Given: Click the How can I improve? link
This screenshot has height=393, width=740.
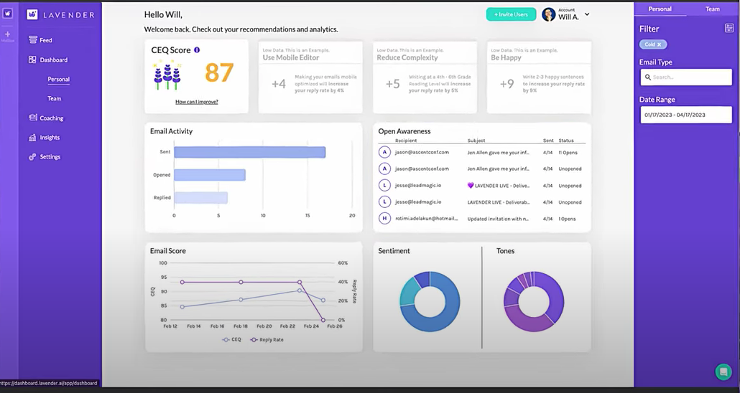Looking at the screenshot, I should (x=197, y=102).
